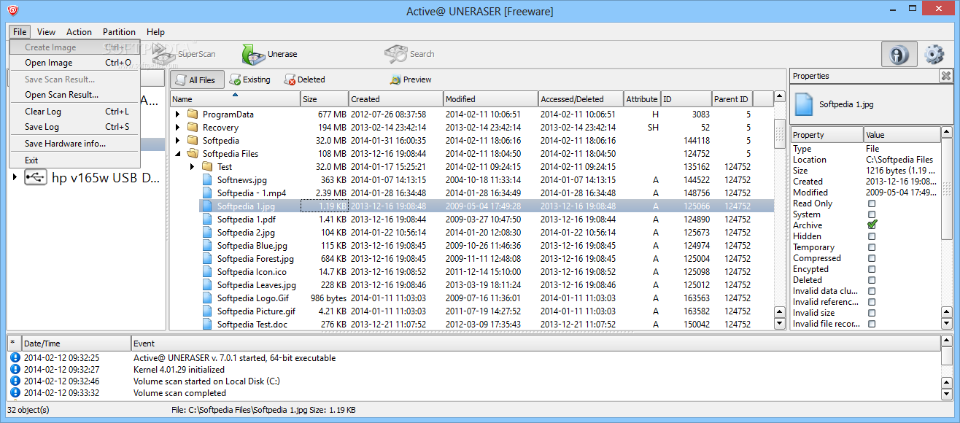
Task: Tick the Deleted property checkbox
Action: (872, 280)
